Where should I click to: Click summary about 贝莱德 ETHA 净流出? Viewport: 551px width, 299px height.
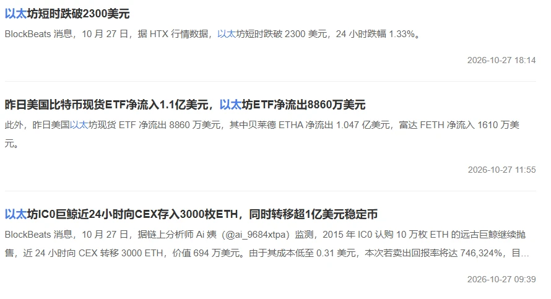262,134
